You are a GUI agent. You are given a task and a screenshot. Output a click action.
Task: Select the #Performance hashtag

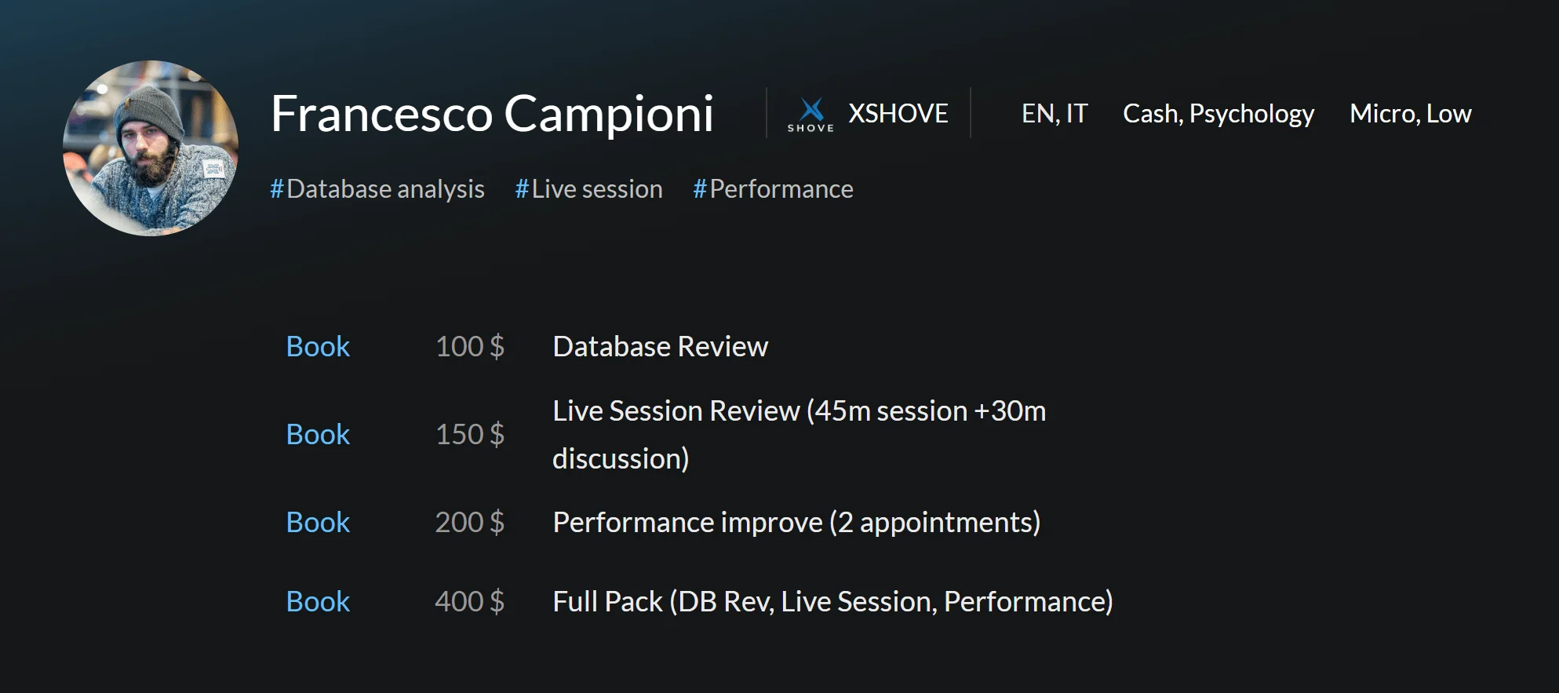pos(773,189)
